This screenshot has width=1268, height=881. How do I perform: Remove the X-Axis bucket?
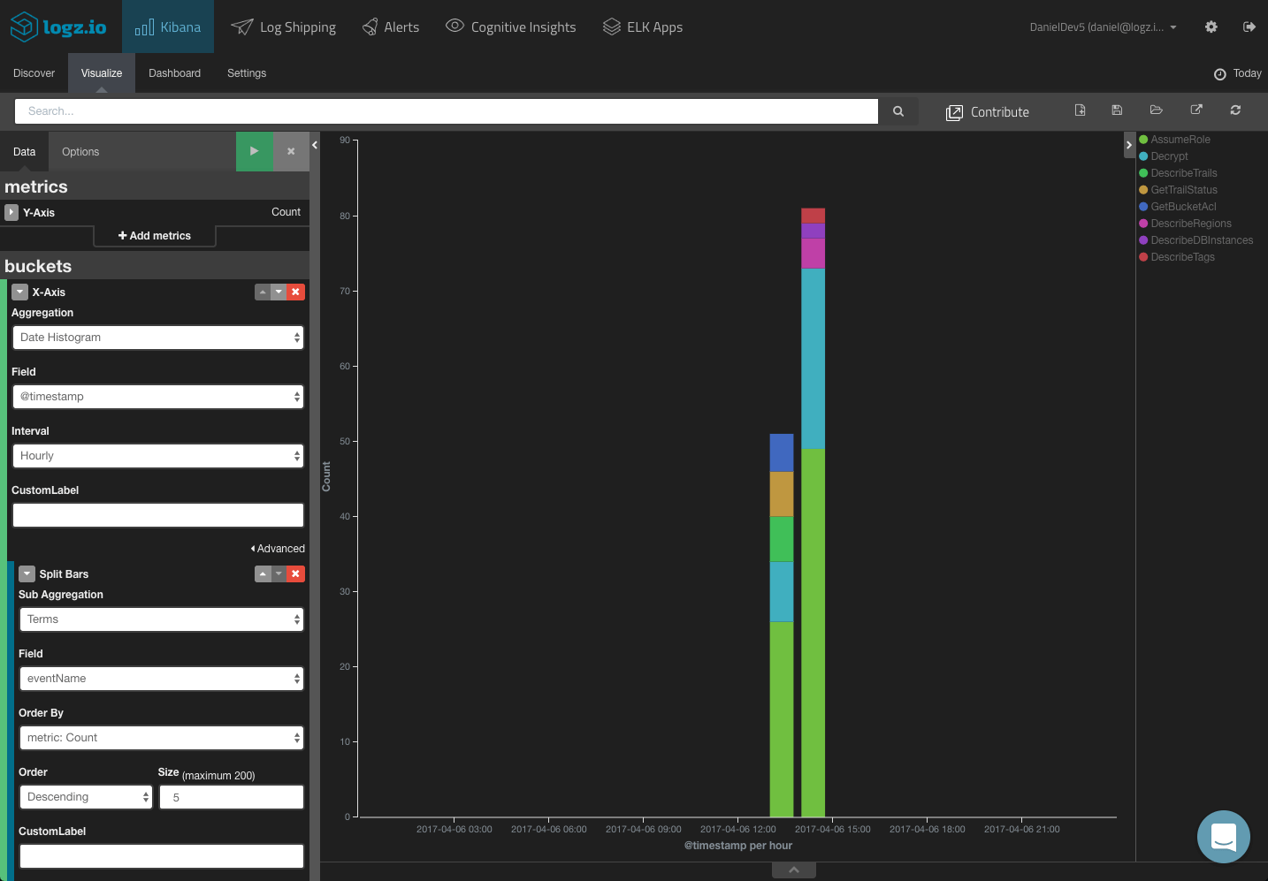[296, 292]
